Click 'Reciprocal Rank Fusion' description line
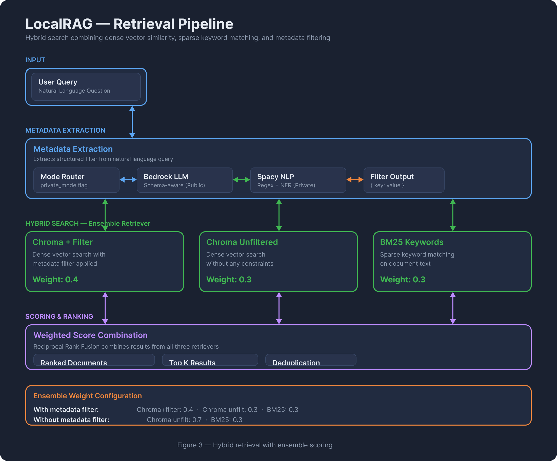This screenshot has height=461, width=557. pyautogui.click(x=126, y=346)
